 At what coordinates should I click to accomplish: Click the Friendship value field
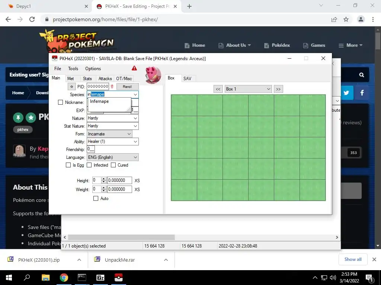[x=91, y=149]
